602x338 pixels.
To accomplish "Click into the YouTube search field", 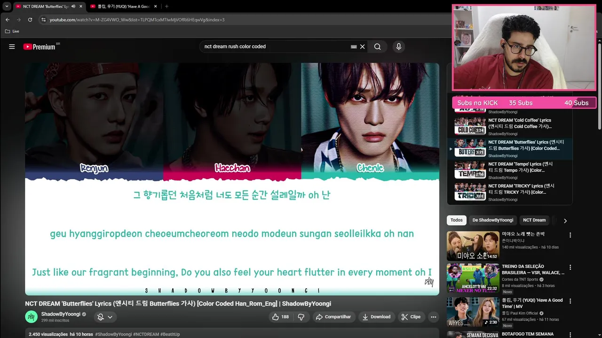I will point(275,46).
